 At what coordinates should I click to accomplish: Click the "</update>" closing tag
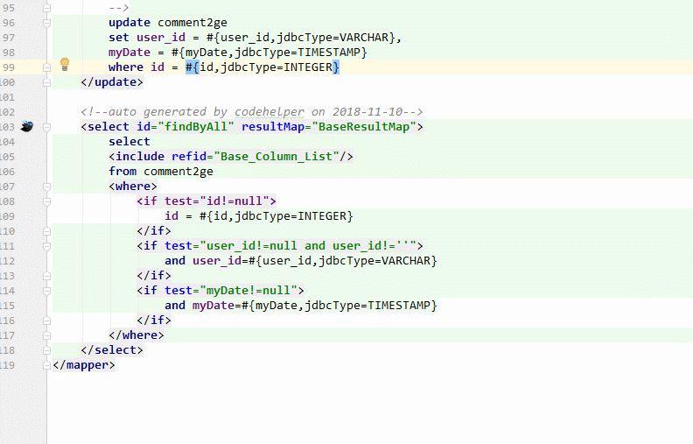112,82
